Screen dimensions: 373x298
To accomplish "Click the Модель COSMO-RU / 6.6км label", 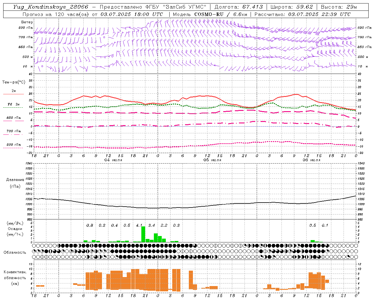I will (210, 14).
